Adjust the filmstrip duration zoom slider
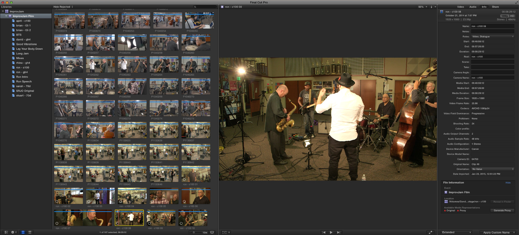Screen dimensions: 519x235 point(194,232)
